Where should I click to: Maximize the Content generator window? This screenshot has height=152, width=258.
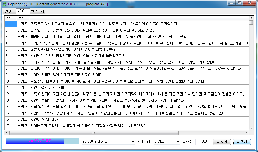tap(239, 3)
